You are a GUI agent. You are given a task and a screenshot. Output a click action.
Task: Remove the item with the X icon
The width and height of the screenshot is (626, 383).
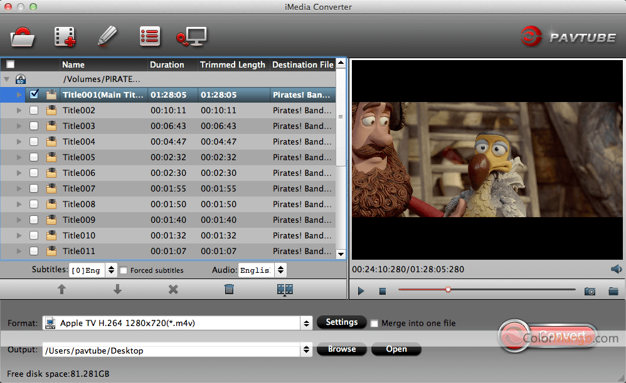[x=173, y=289]
